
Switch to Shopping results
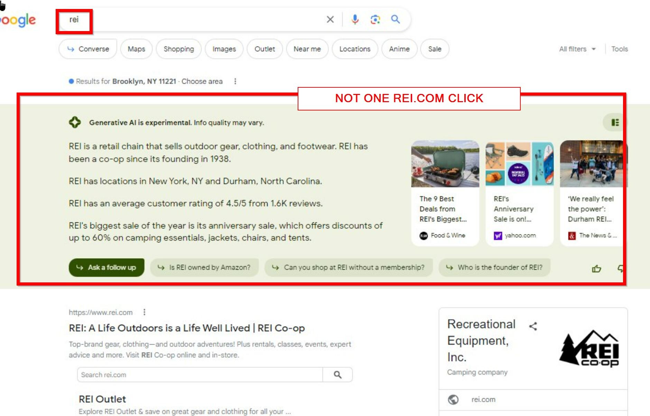[179, 49]
